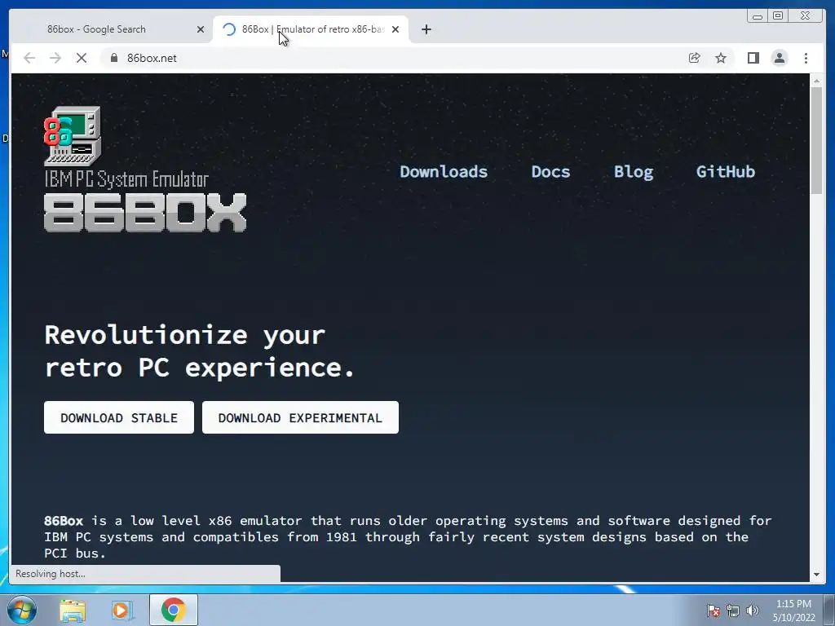This screenshot has height=626, width=835.
Task: Click the DOWNLOAD EXPERIMENTAL button
Action: (x=300, y=417)
